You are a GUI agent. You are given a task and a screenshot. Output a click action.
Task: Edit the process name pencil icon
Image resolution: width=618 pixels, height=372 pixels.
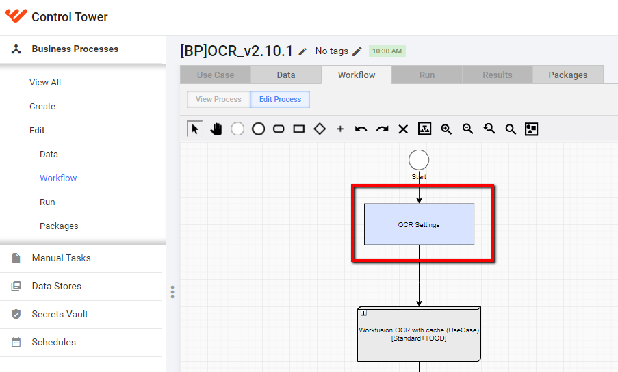point(302,51)
